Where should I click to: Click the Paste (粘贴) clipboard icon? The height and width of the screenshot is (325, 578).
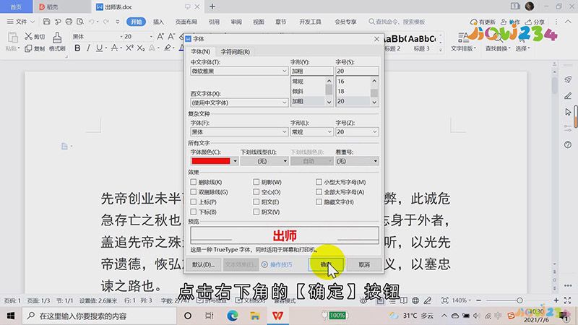[12, 38]
